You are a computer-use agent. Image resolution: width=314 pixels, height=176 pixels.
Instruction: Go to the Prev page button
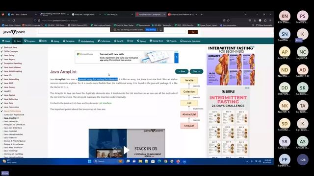(182, 71)
